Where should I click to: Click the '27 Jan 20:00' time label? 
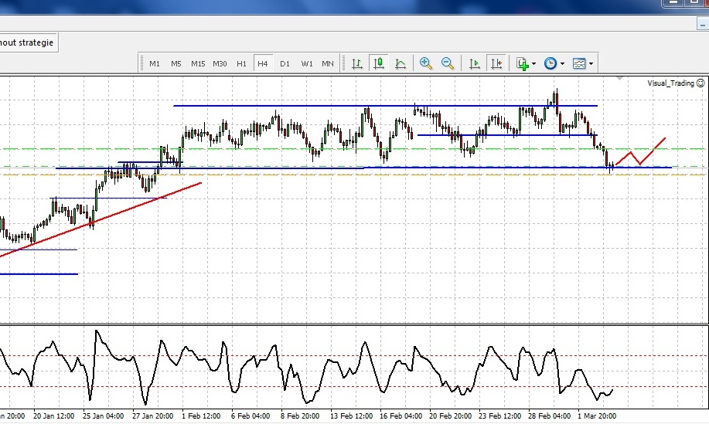pos(152,416)
